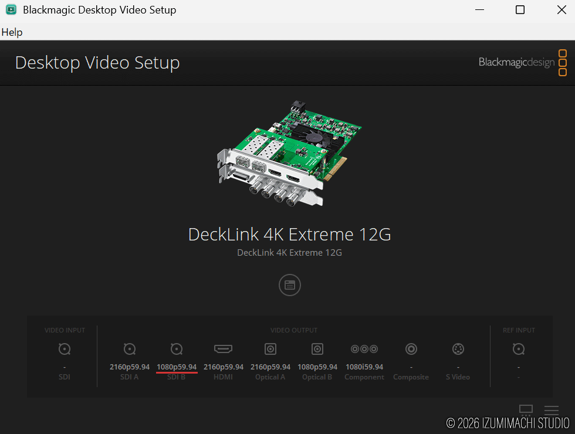Click the S Video output connector icon
This screenshot has height=434, width=575.
pyautogui.click(x=458, y=350)
